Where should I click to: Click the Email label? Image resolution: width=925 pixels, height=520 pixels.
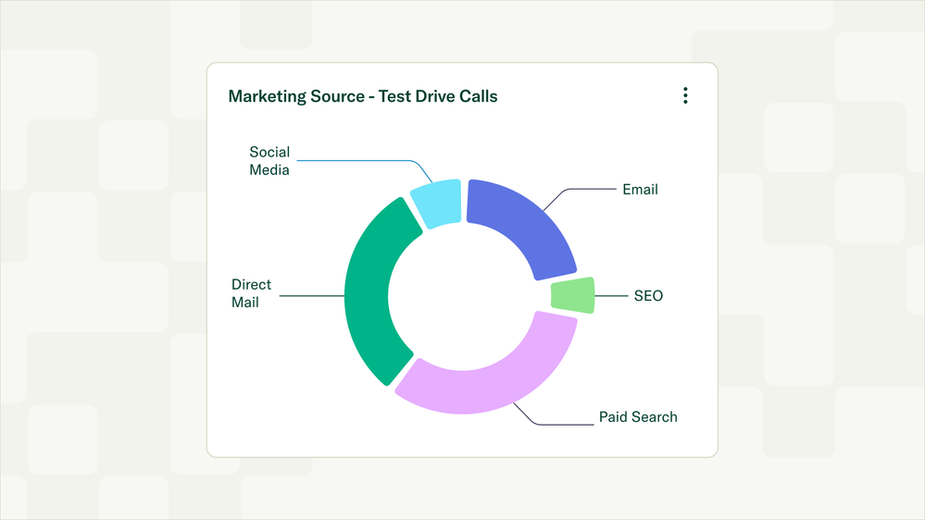(x=640, y=190)
